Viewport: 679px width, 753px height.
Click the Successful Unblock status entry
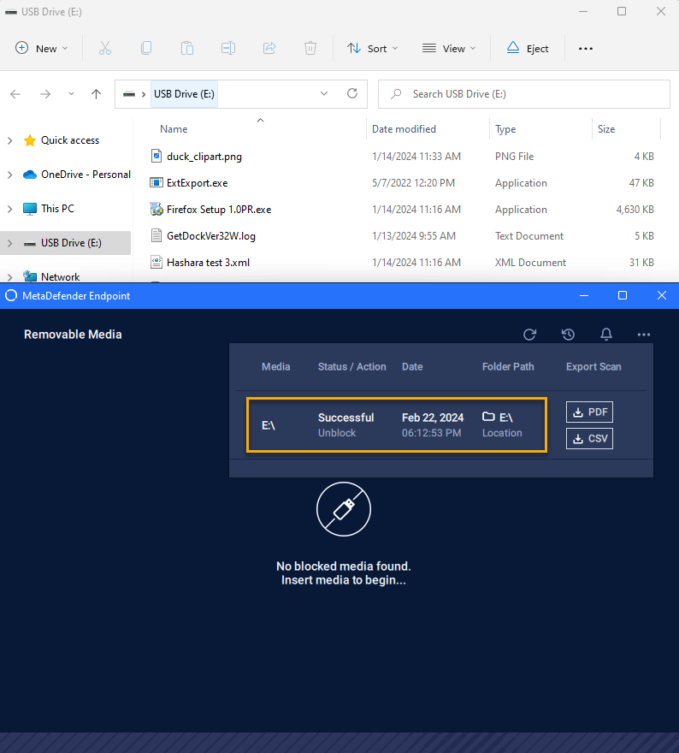click(x=345, y=424)
